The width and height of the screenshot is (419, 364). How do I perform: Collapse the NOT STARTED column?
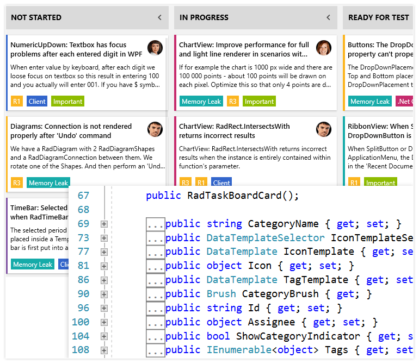coord(159,17)
